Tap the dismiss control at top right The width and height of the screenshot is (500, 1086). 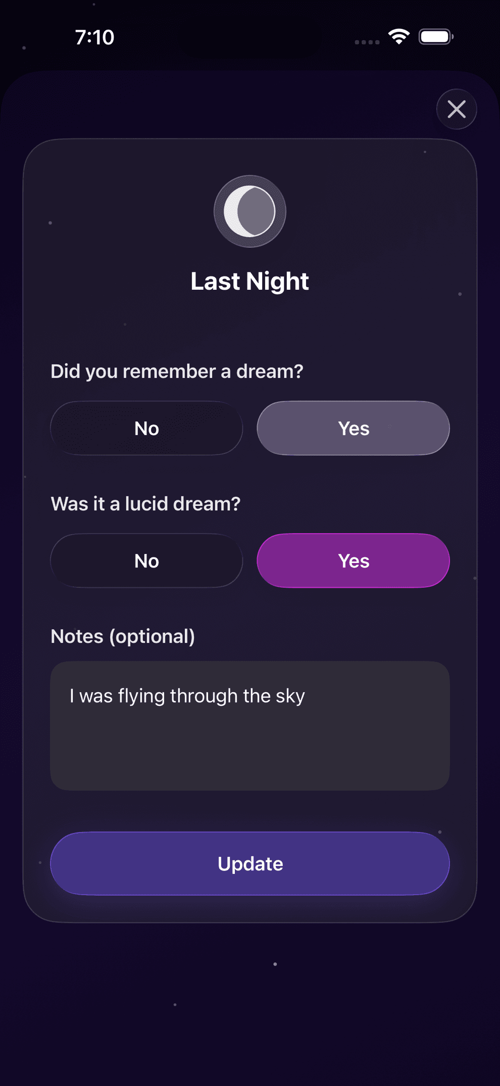click(x=456, y=109)
